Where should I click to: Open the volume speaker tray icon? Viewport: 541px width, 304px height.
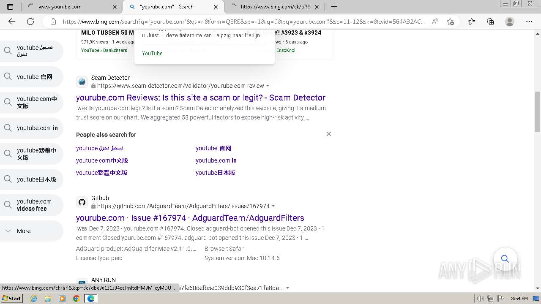click(x=481, y=299)
